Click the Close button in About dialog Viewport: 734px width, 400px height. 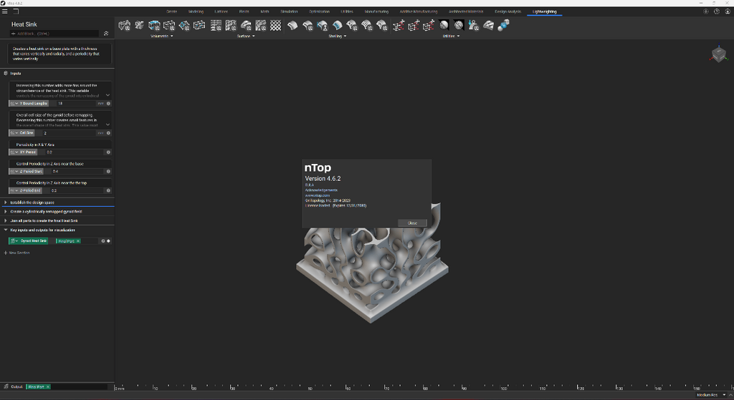pos(412,223)
